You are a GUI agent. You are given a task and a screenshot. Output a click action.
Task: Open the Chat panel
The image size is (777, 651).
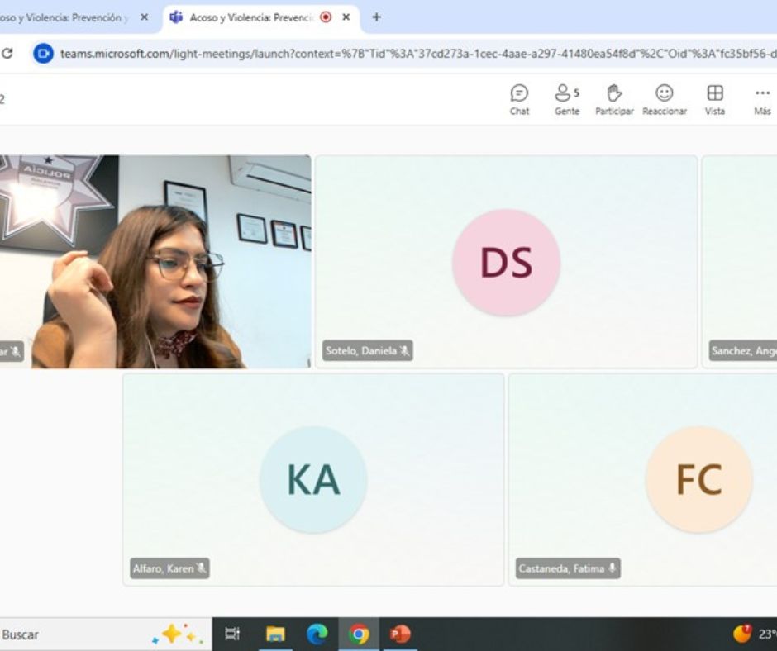519,100
